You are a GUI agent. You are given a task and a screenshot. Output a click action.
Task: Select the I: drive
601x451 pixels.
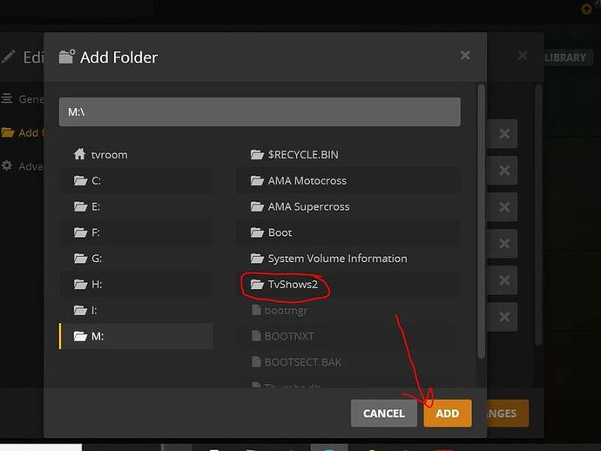[136, 310]
